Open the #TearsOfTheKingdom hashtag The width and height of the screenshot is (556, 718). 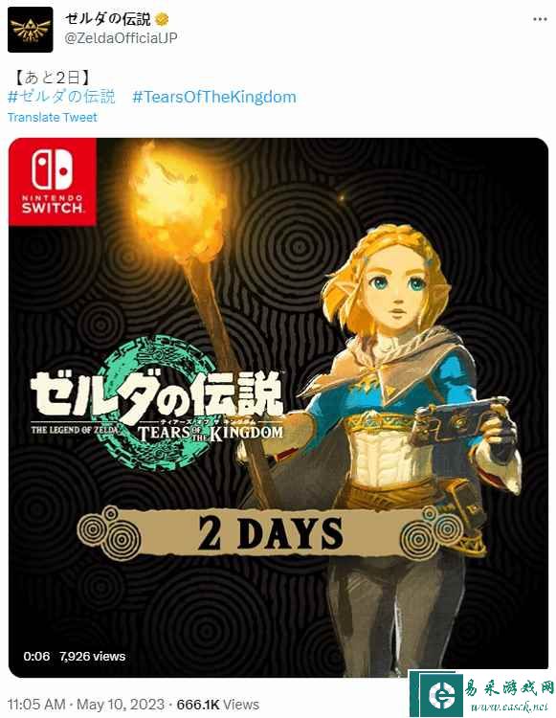pyautogui.click(x=214, y=97)
